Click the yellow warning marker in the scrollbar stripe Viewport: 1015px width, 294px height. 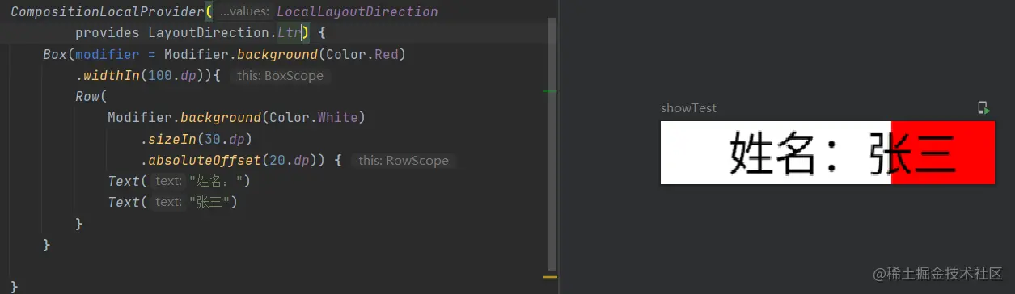[550, 278]
